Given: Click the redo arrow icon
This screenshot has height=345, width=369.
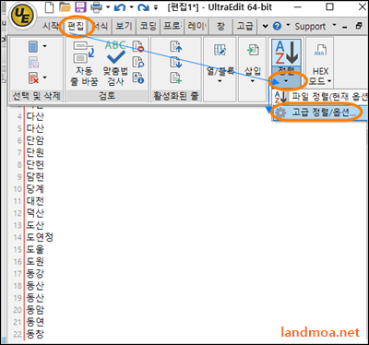Looking at the screenshot, I should 143,7.
